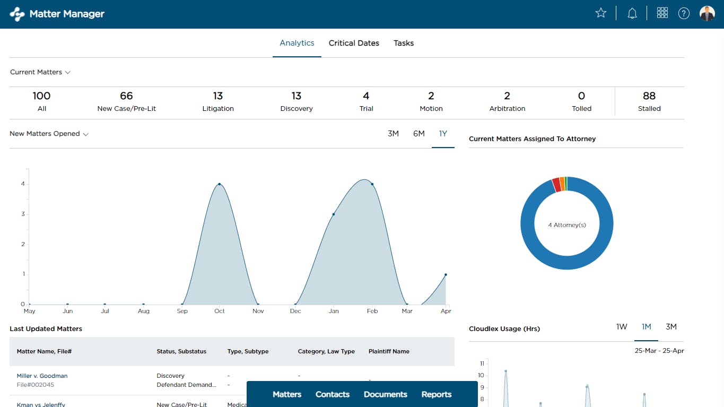This screenshot has width=724, height=407.
Task: Open Reports from the bottom navigation
Action: click(x=436, y=394)
